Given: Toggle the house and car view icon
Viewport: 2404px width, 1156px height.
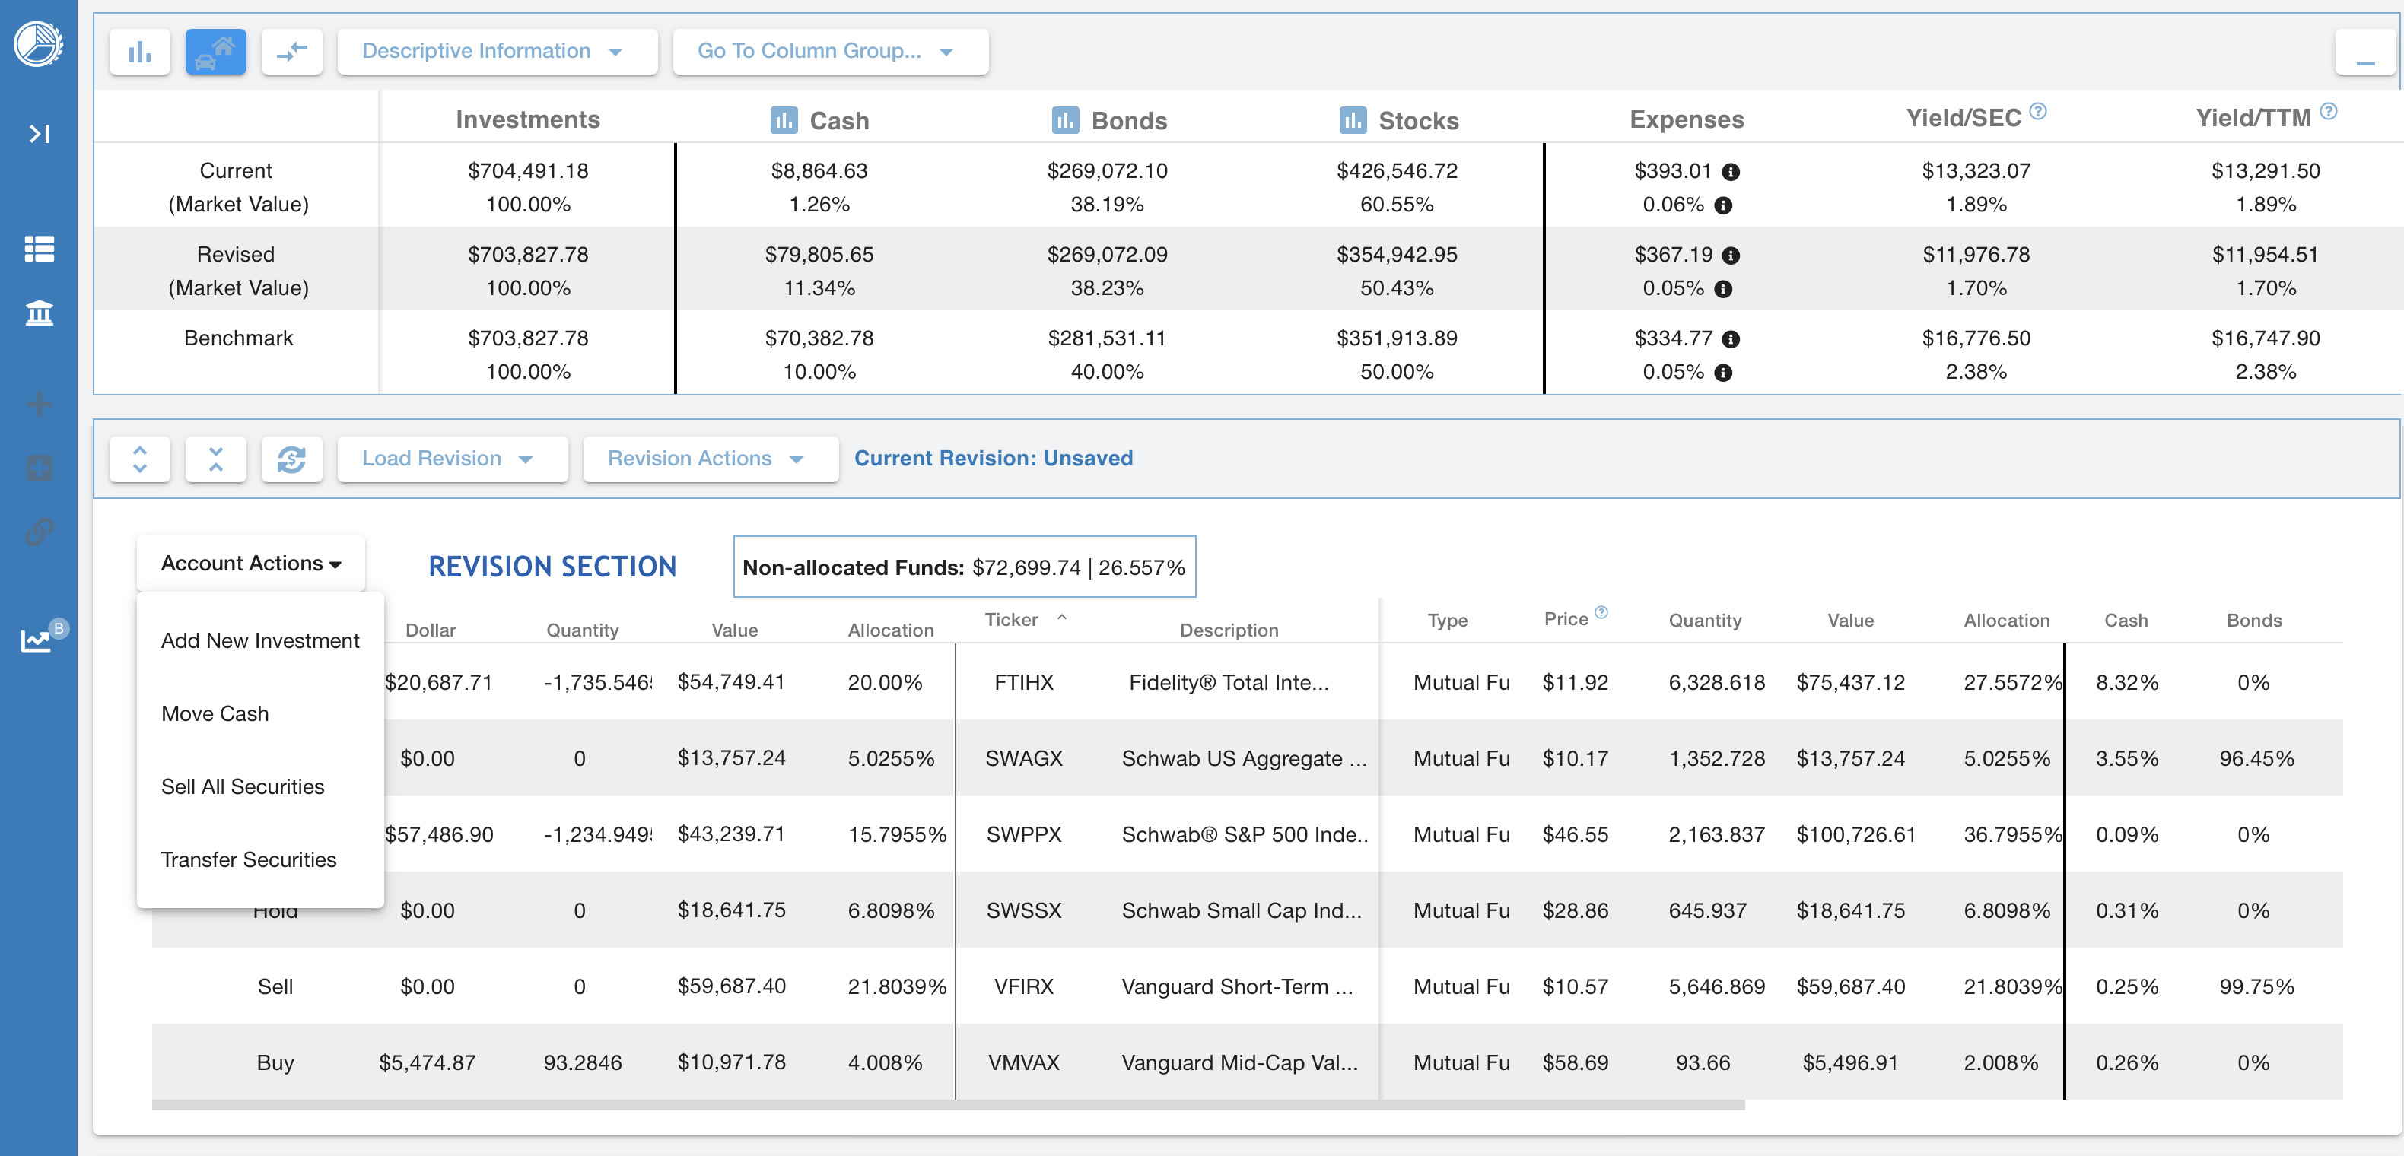Looking at the screenshot, I should pyautogui.click(x=215, y=51).
